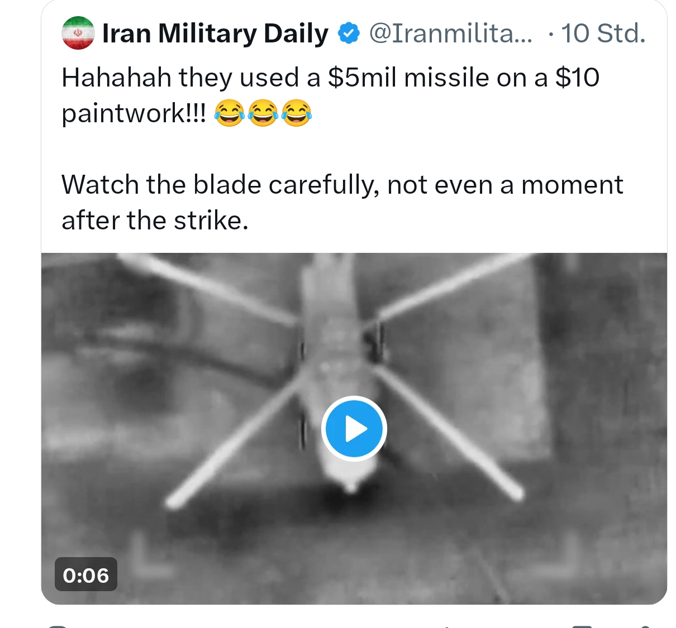The width and height of the screenshot is (676, 628).
Task: Click the @Iranmilita... account handle
Action: (450, 33)
